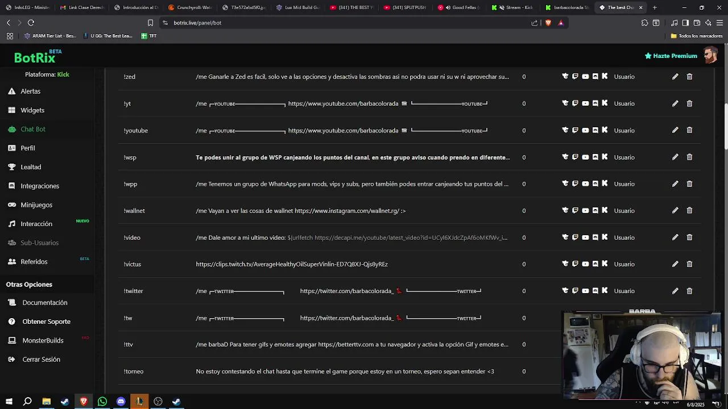Image resolution: width=728 pixels, height=409 pixels.
Task: Click the BotRix logo
Action: pyautogui.click(x=38, y=56)
